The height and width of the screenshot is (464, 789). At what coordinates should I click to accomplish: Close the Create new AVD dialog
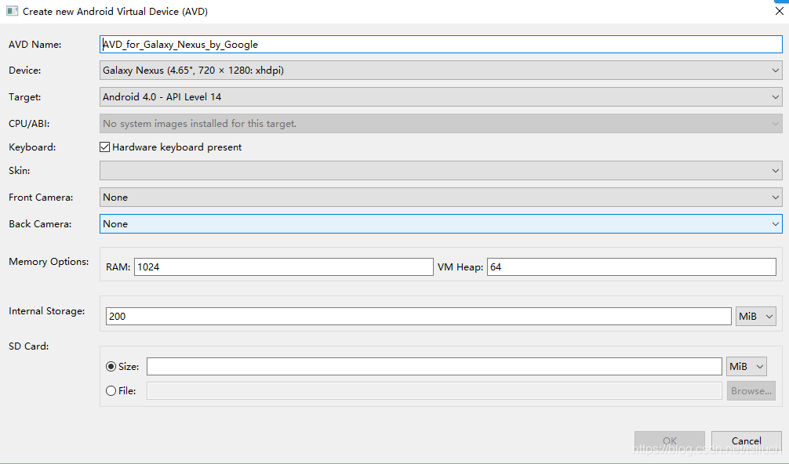tap(779, 11)
